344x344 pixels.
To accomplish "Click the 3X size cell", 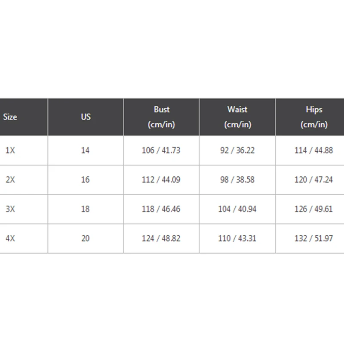I will click(x=10, y=209).
